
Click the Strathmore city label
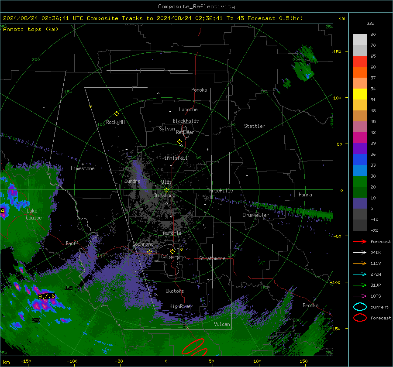212,258
